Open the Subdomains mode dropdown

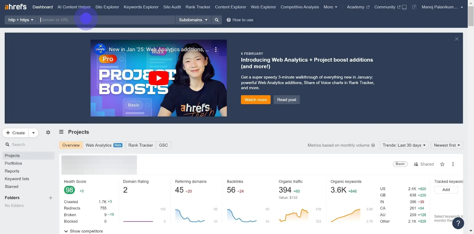click(x=193, y=20)
